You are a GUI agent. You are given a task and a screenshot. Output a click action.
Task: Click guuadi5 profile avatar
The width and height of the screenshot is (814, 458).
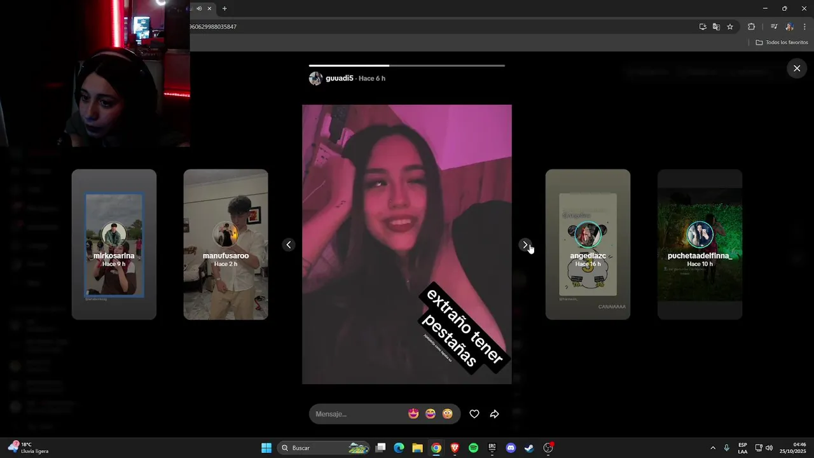coord(315,78)
